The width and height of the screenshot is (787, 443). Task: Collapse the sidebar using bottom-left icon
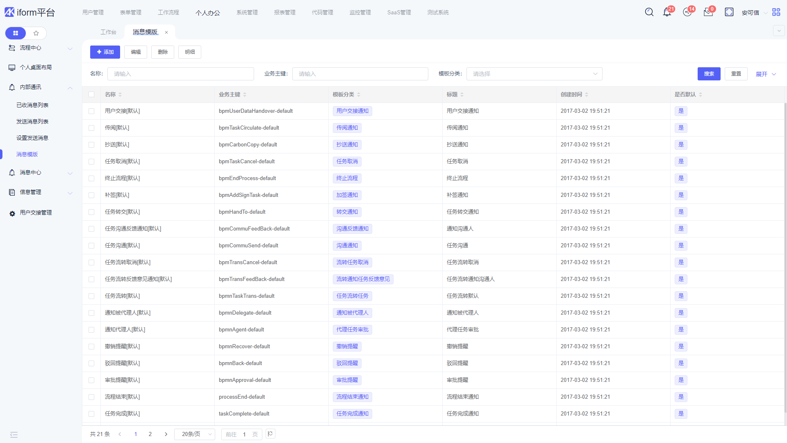14,435
